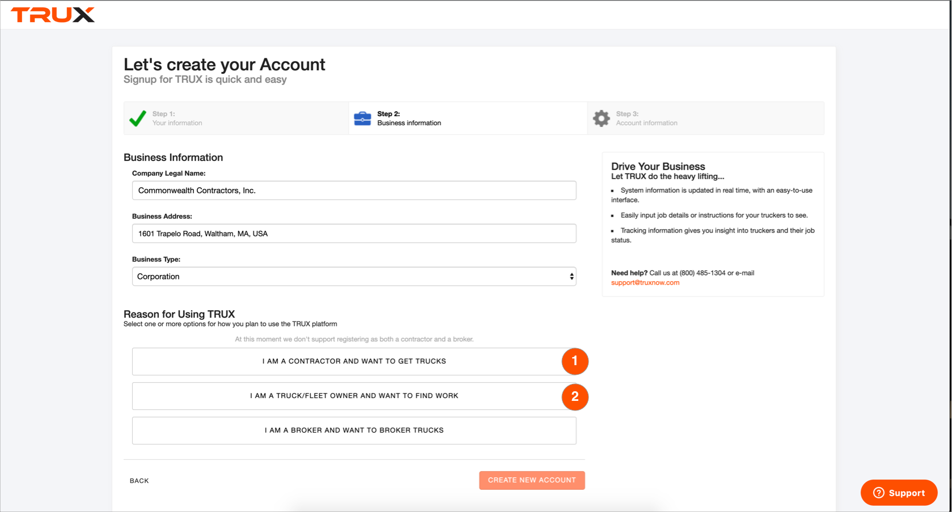Select 'I am a broker and want to broker trucks'
Screen dimensions: 952x512
(x=354, y=430)
